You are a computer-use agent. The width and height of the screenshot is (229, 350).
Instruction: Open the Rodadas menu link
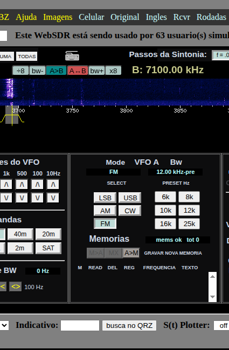tap(211, 17)
